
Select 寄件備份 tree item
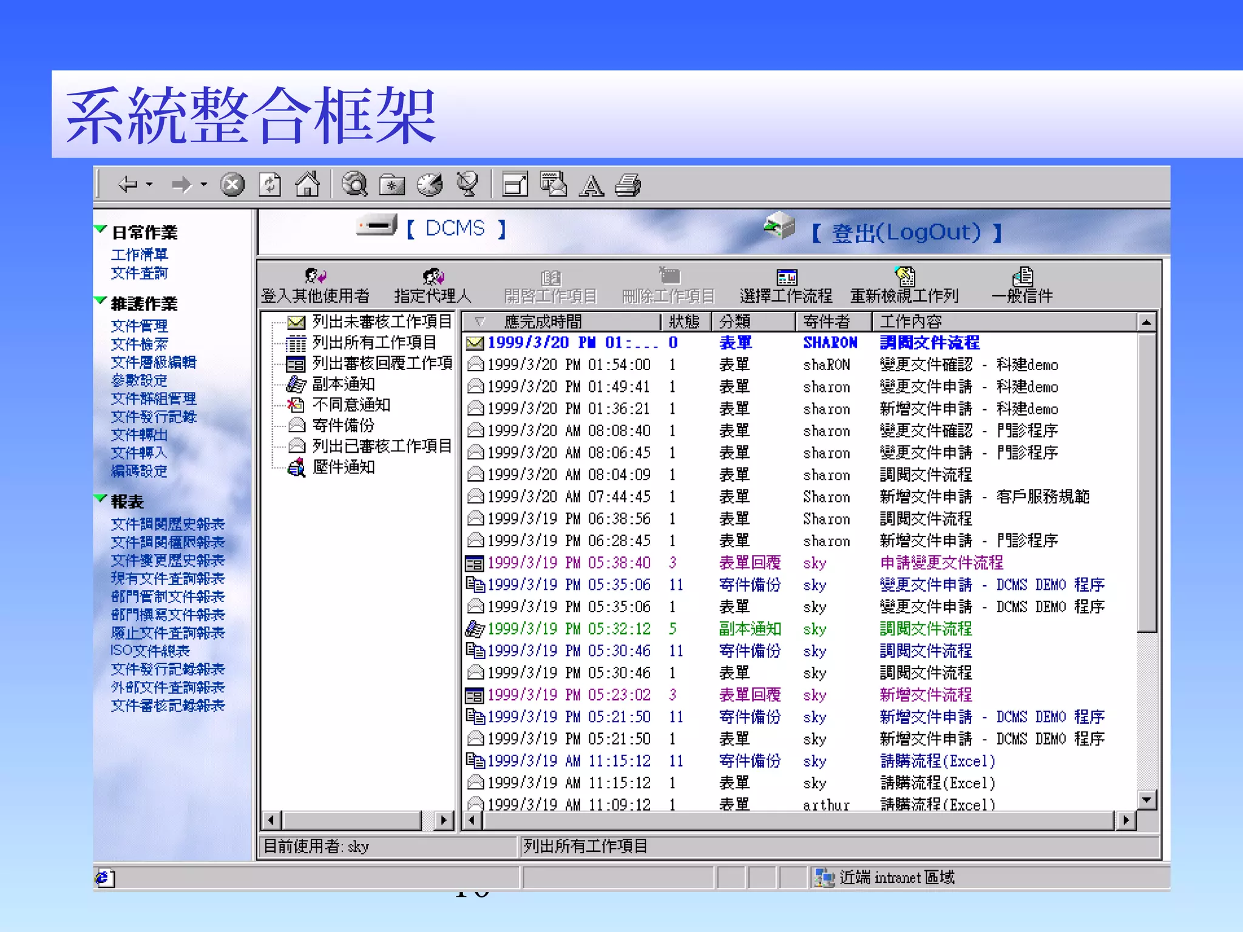tap(343, 425)
